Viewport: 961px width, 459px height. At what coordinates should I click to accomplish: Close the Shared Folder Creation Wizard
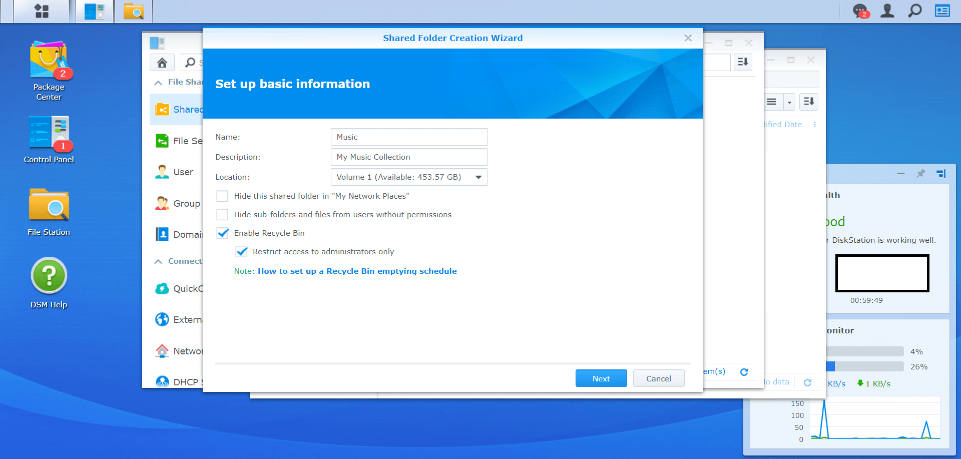688,38
